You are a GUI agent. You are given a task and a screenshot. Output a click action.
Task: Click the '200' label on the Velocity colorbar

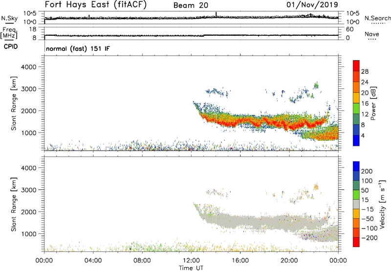367,171
